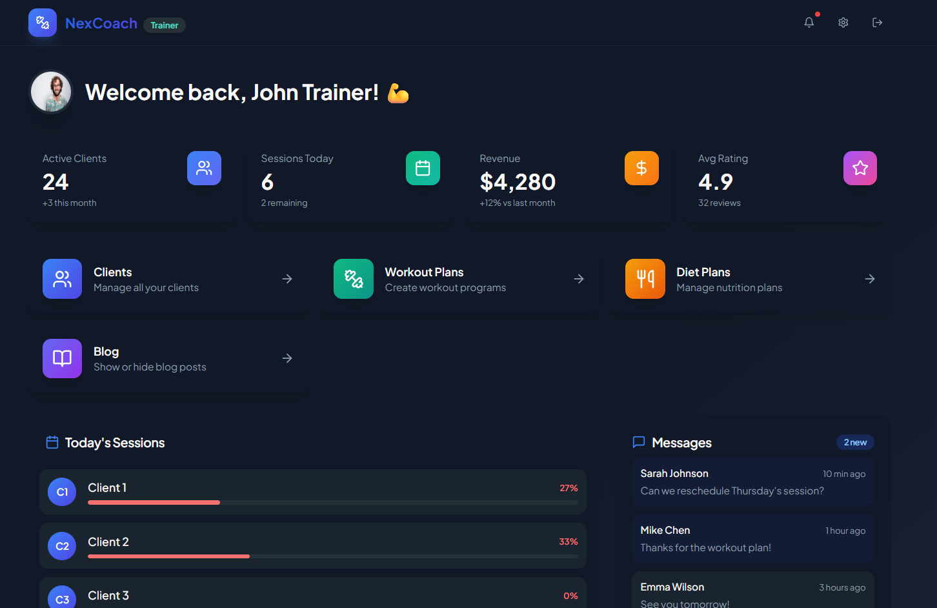The height and width of the screenshot is (608, 937).
Task: Open the Clients management title
Action: [x=112, y=272]
